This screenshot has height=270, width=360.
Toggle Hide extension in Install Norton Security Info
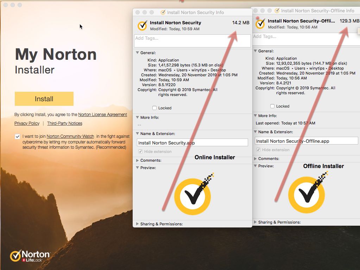point(140,152)
